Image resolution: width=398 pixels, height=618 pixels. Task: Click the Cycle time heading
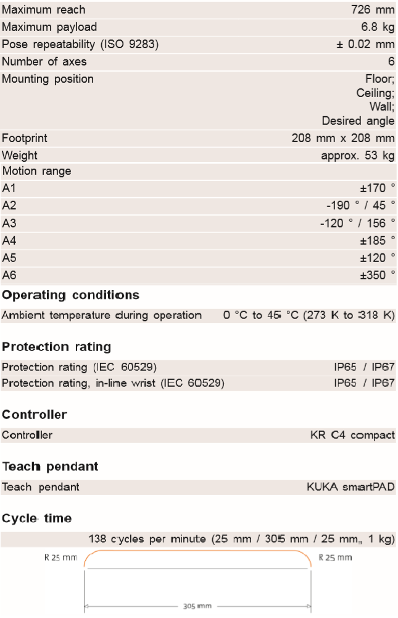point(37,518)
